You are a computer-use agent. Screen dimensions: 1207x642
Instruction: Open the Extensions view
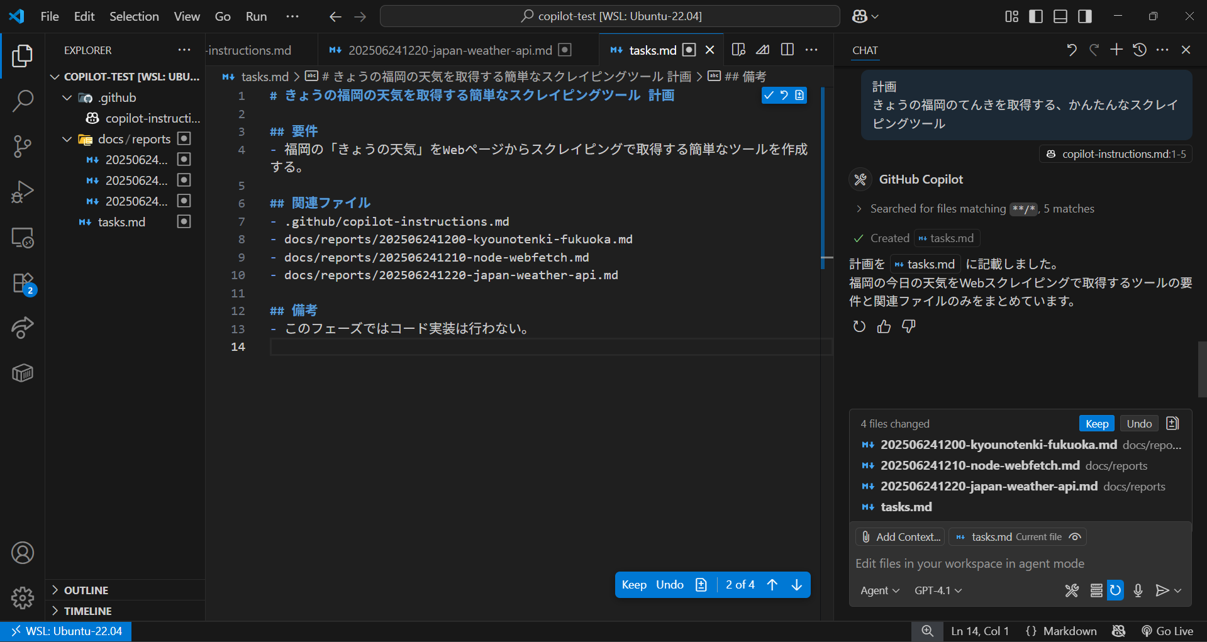pyautogui.click(x=23, y=284)
